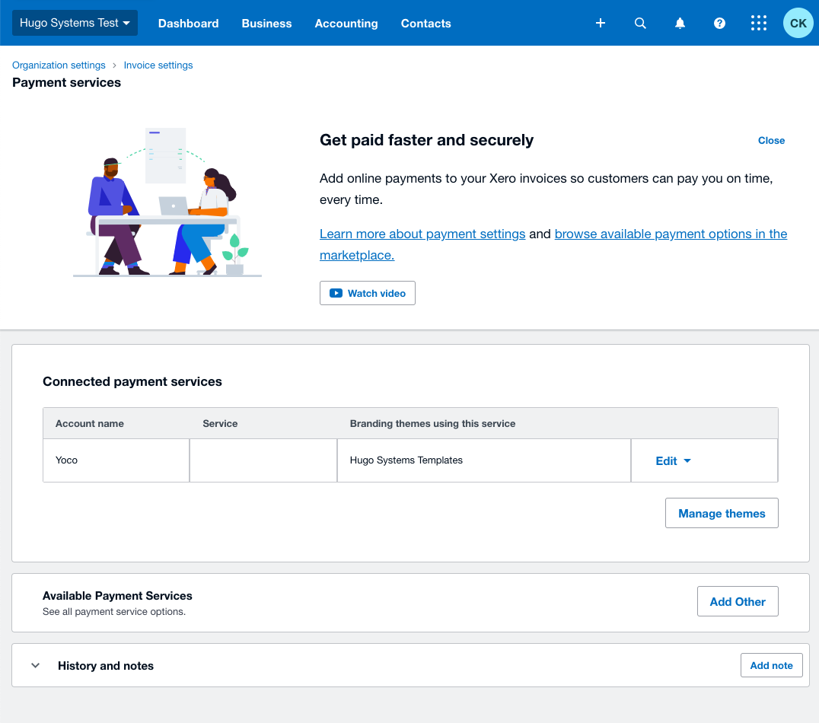Click the help question mark icon
This screenshot has height=723, width=819.
click(x=719, y=24)
